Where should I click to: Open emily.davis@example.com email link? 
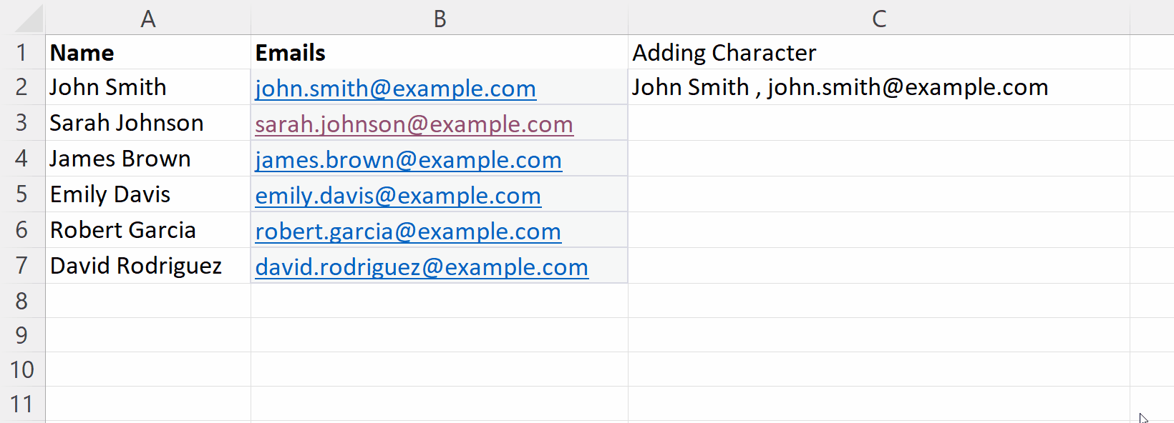[398, 196]
